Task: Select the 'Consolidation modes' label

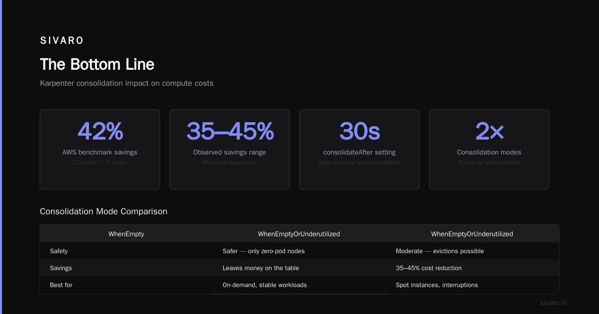Action: tap(489, 152)
